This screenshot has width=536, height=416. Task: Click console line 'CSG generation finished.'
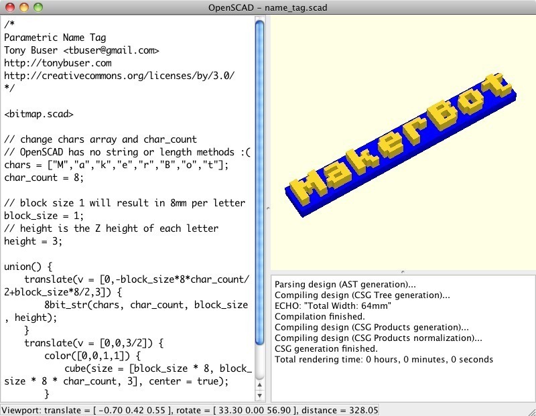point(326,348)
